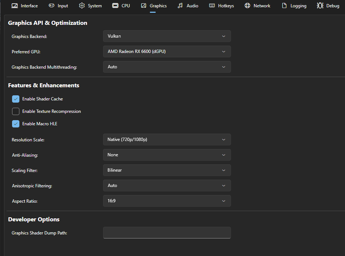Image resolution: width=345 pixels, height=256 pixels.
Task: Open the Aspect Ratio 16:9 dropdown
Action: click(167, 201)
